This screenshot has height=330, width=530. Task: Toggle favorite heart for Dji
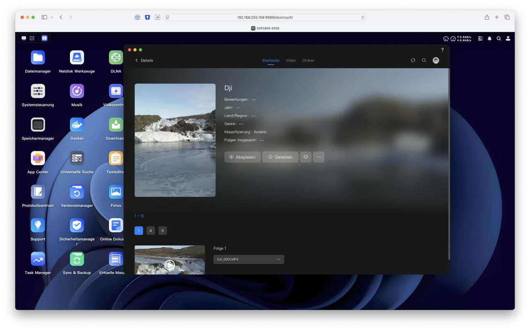click(x=306, y=157)
